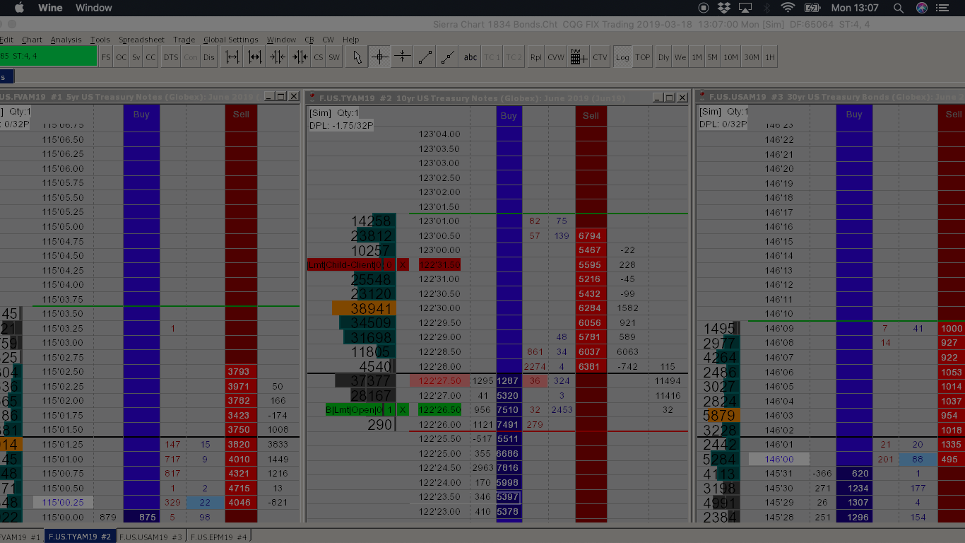Click the 115'00.25 price in 5yr Notes window
The height and width of the screenshot is (543, 965).
click(x=63, y=503)
